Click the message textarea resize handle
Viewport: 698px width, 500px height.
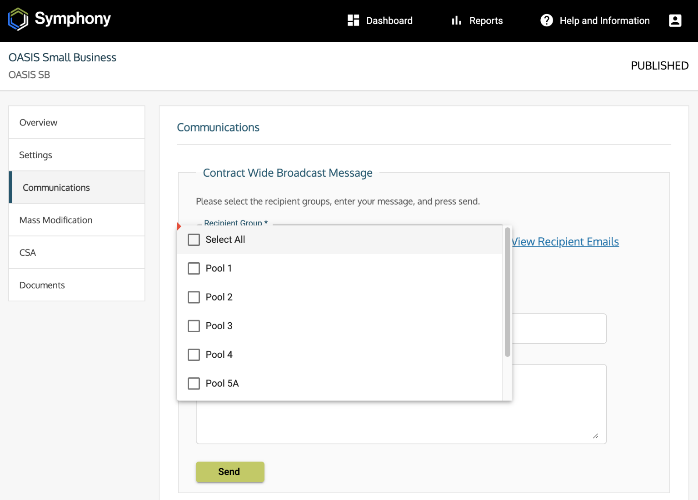click(x=596, y=436)
